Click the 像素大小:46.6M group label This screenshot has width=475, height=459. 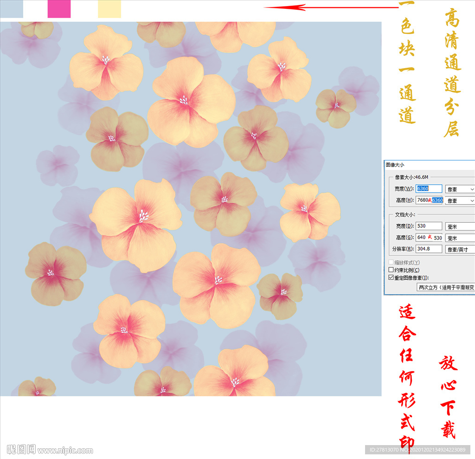coord(411,177)
